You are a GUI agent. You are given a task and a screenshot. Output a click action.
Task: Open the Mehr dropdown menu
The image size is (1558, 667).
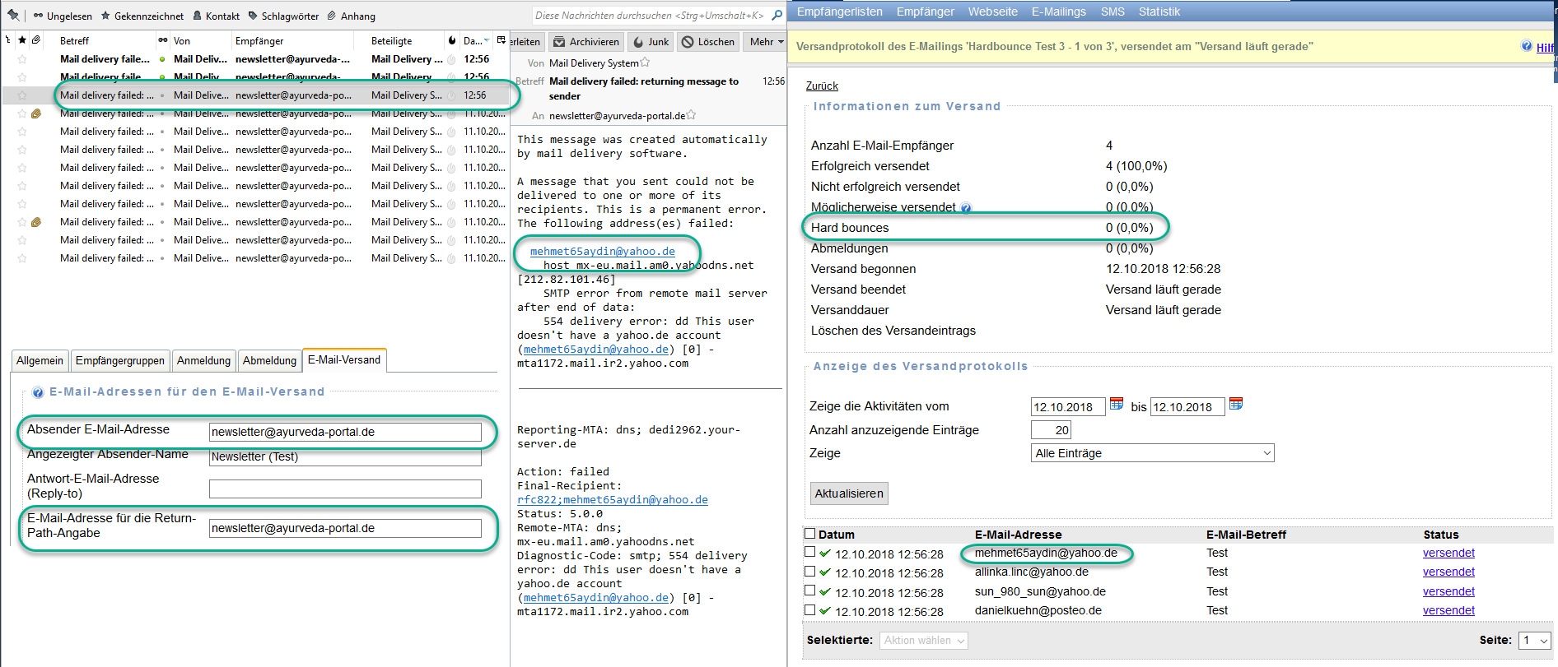(x=766, y=42)
